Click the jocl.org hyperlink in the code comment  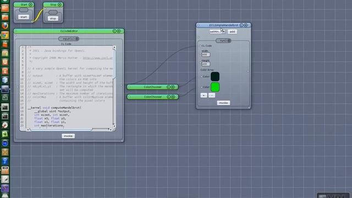pyautogui.click(x=98, y=58)
